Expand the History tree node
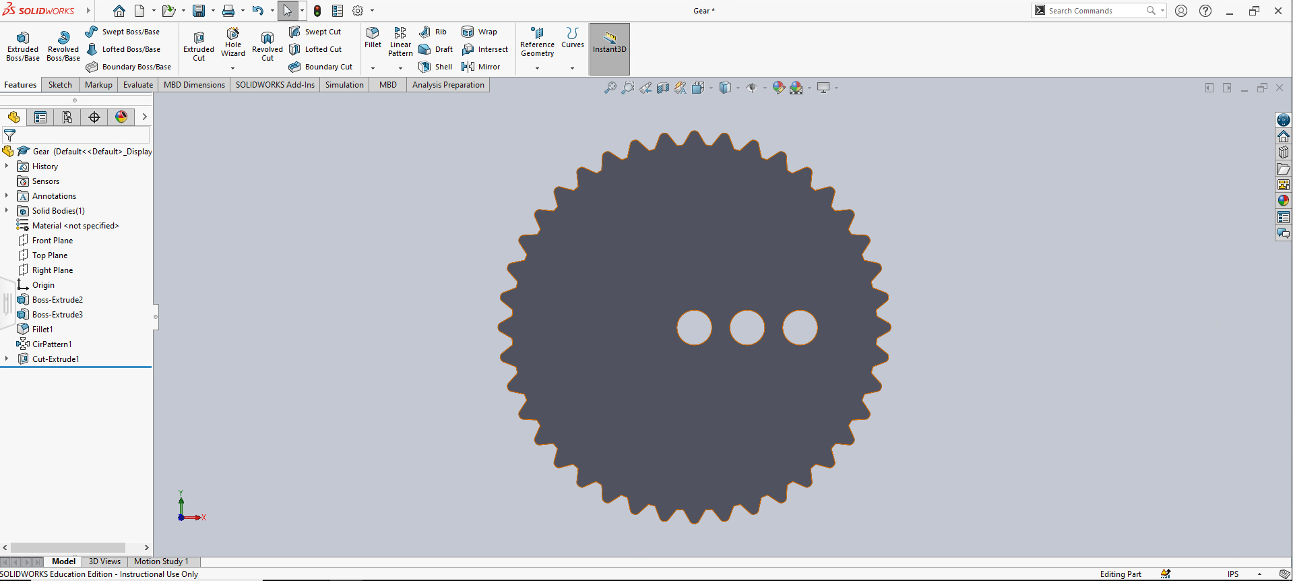The width and height of the screenshot is (1293, 581). point(7,166)
